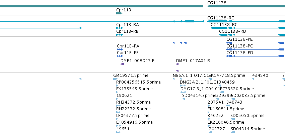This screenshot has width=285, height=134.
Task: Click the arrow glyph under 202727
Action: click(210, 132)
